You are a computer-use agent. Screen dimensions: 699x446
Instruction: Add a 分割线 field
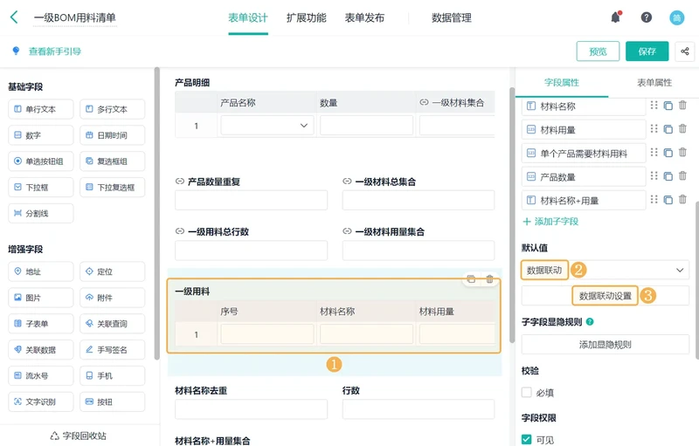tap(40, 214)
